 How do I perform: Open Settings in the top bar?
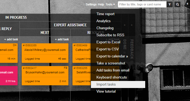coord(91,5)
